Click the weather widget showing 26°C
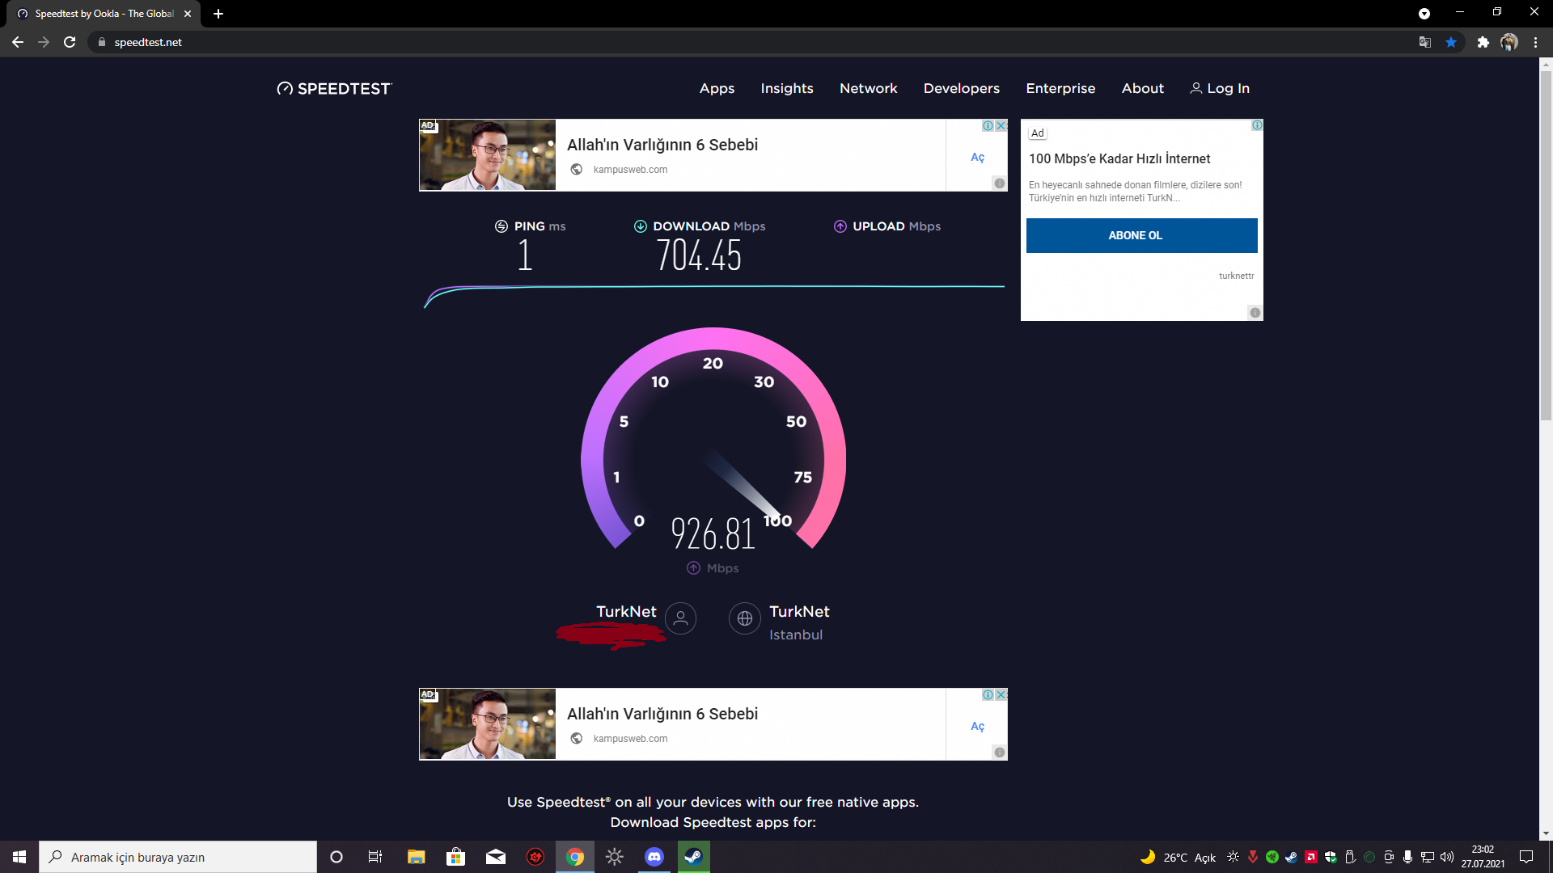1553x873 pixels. coord(1179,857)
